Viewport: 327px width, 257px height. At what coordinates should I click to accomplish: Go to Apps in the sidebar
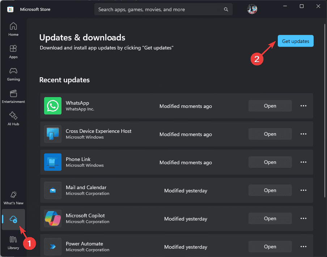click(x=13, y=52)
